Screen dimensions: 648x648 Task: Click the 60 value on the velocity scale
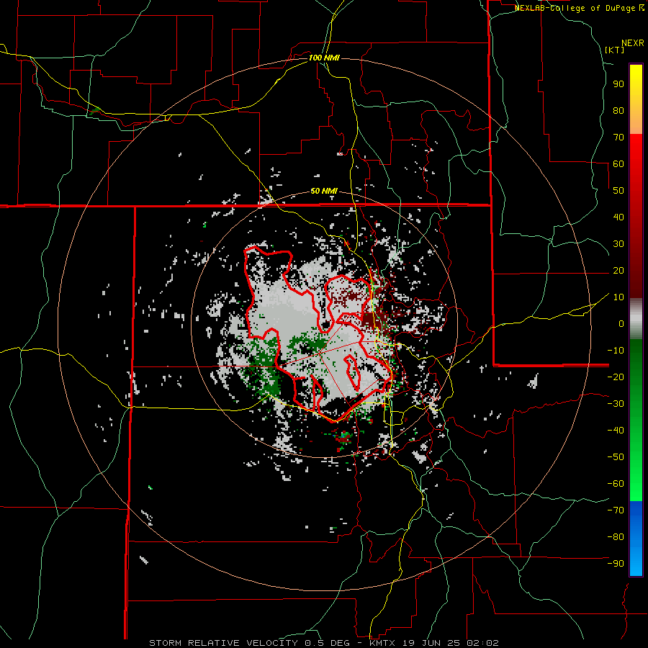point(618,163)
